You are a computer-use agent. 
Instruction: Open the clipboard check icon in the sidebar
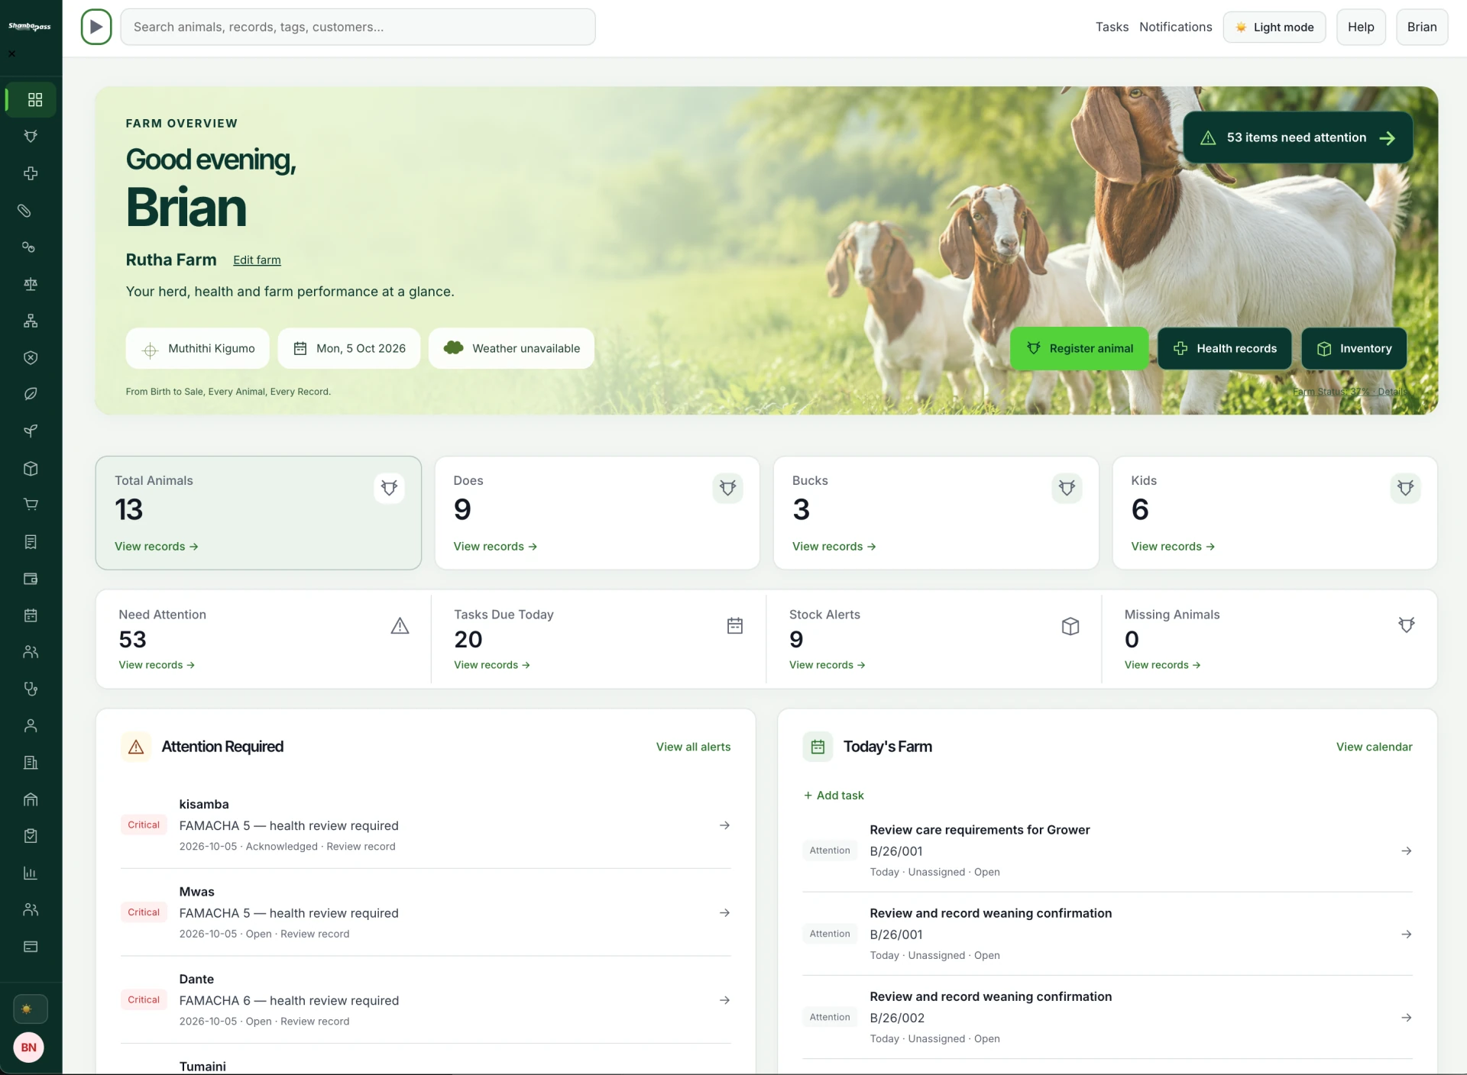[x=31, y=836]
